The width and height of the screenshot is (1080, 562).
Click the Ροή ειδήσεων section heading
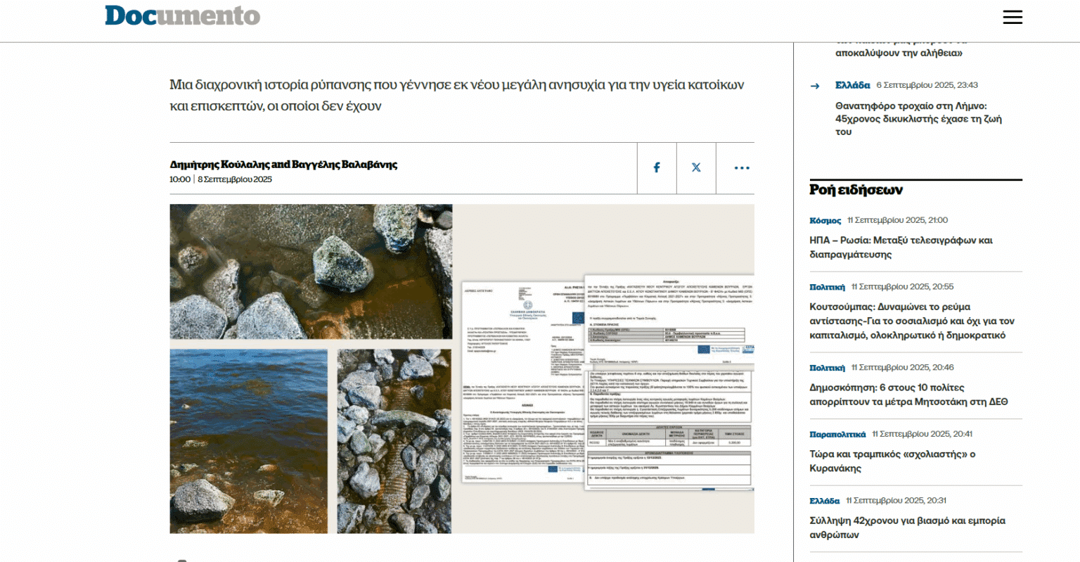click(856, 190)
